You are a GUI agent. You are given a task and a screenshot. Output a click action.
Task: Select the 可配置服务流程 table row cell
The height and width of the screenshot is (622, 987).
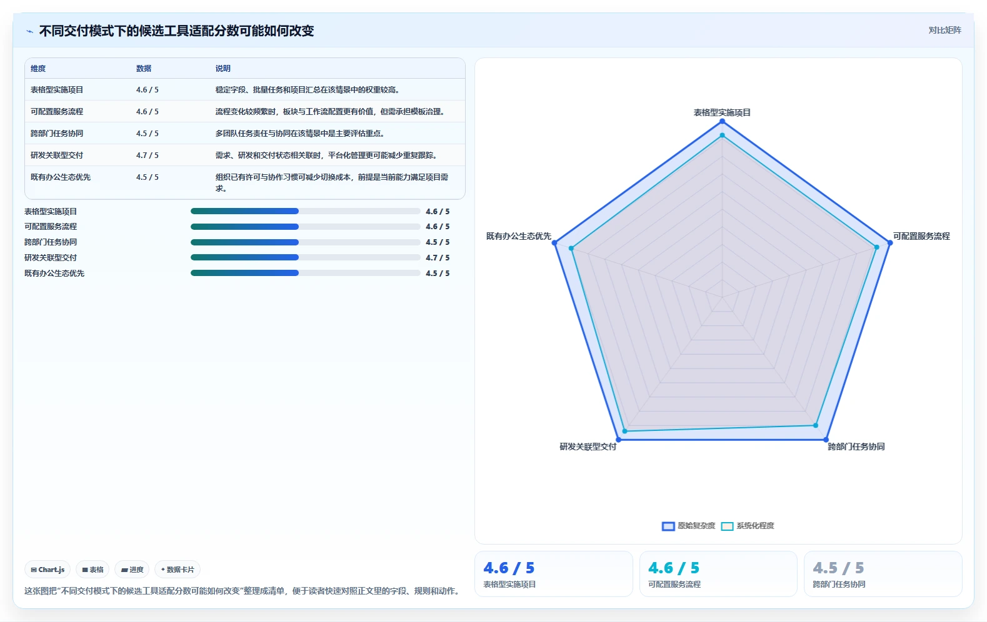tap(57, 112)
